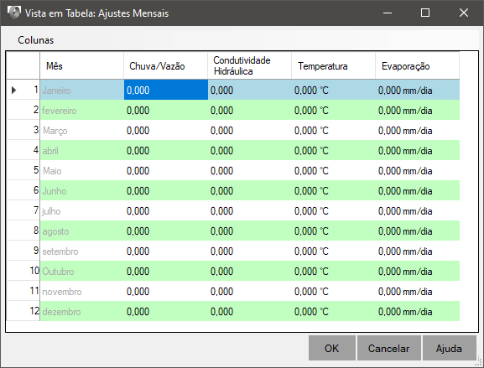Sort by the Mês column header
The height and width of the screenshot is (368, 484).
coord(82,65)
